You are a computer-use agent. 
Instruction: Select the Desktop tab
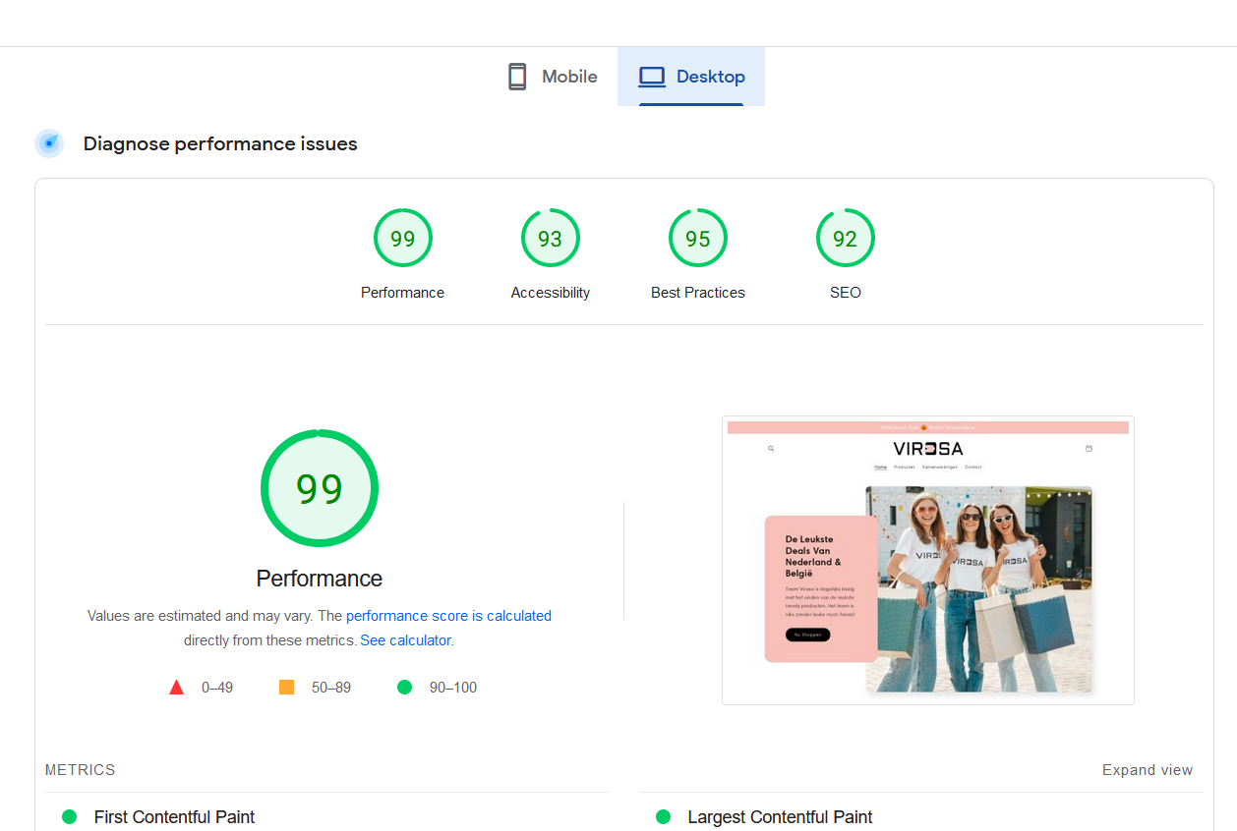coord(691,77)
